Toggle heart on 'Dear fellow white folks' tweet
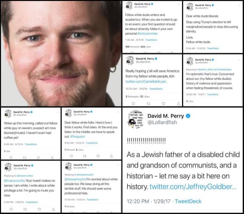This screenshot has width=244, height=214. tap(98, 156)
